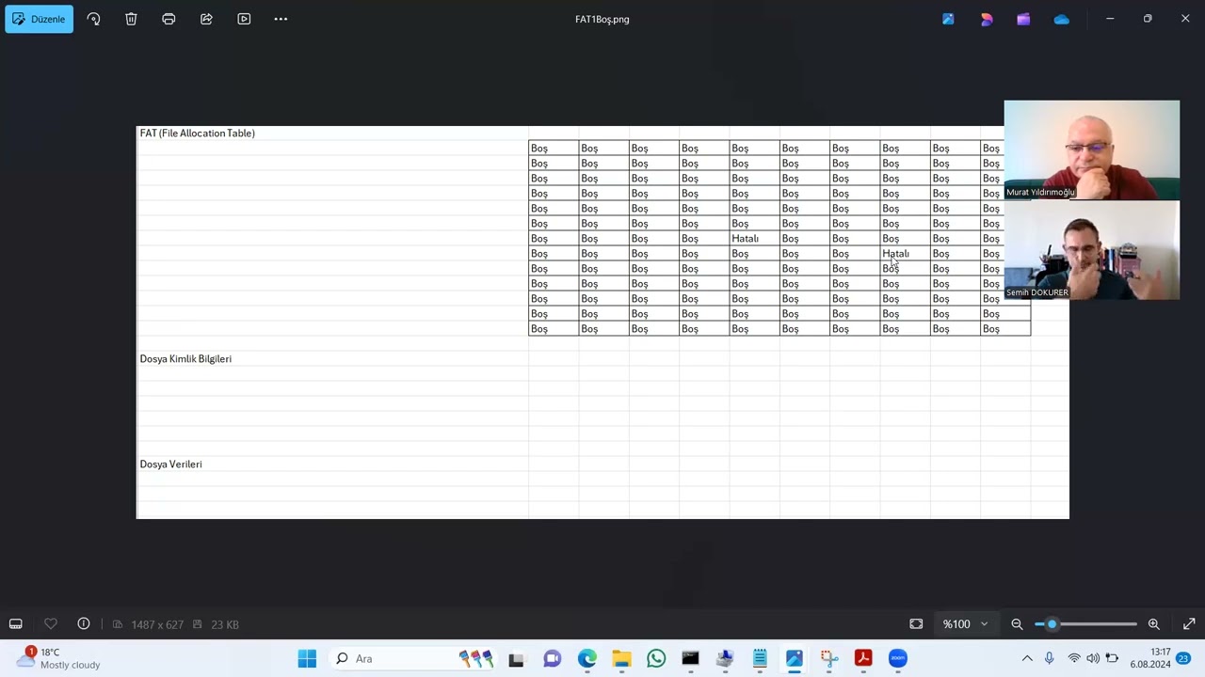Screen dimensions: 1205x677
Task: Share the image via the share icon
Action: pos(206,19)
